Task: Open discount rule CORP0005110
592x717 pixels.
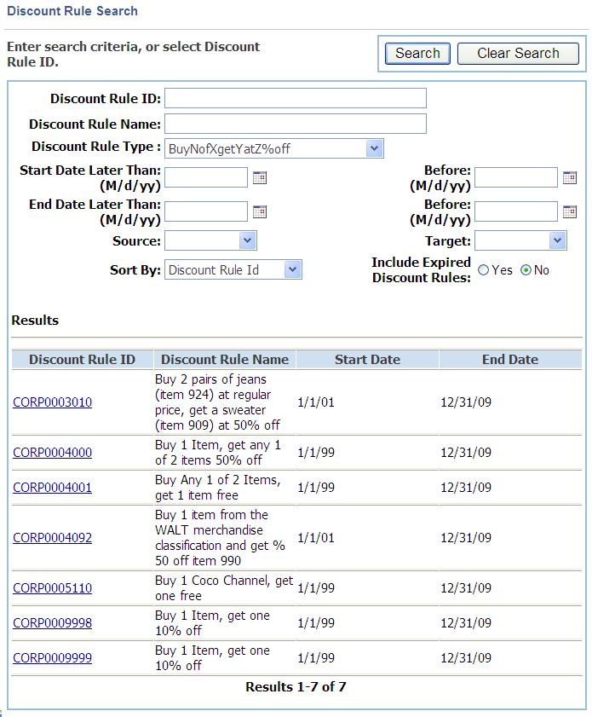Action: pyautogui.click(x=53, y=588)
